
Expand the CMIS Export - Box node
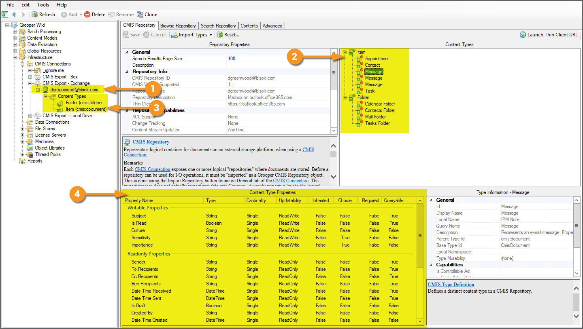tap(30, 77)
